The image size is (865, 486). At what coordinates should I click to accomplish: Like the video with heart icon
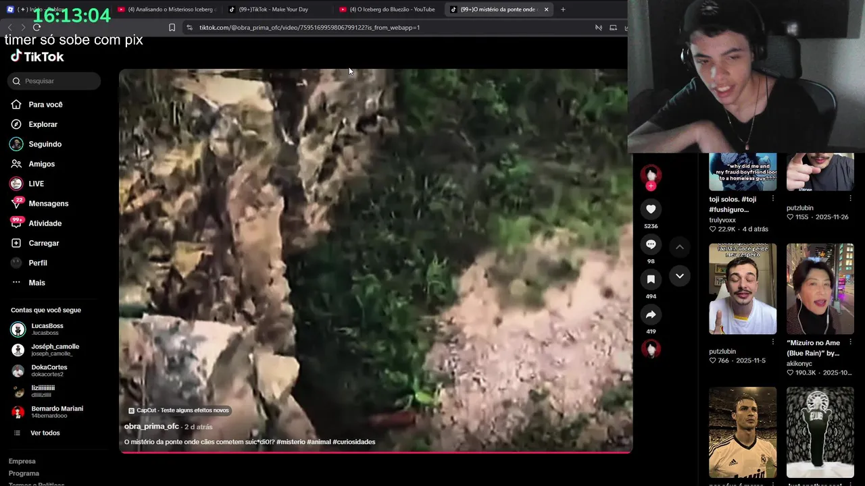click(x=651, y=209)
